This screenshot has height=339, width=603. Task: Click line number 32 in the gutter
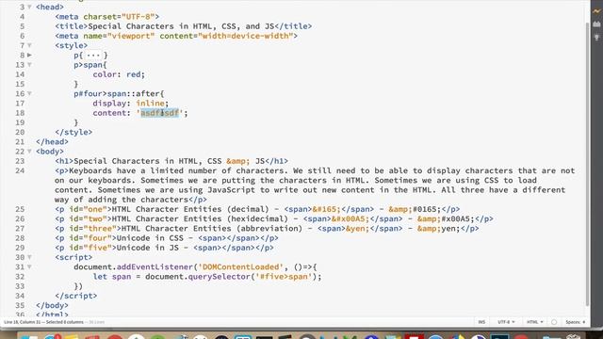coord(20,276)
